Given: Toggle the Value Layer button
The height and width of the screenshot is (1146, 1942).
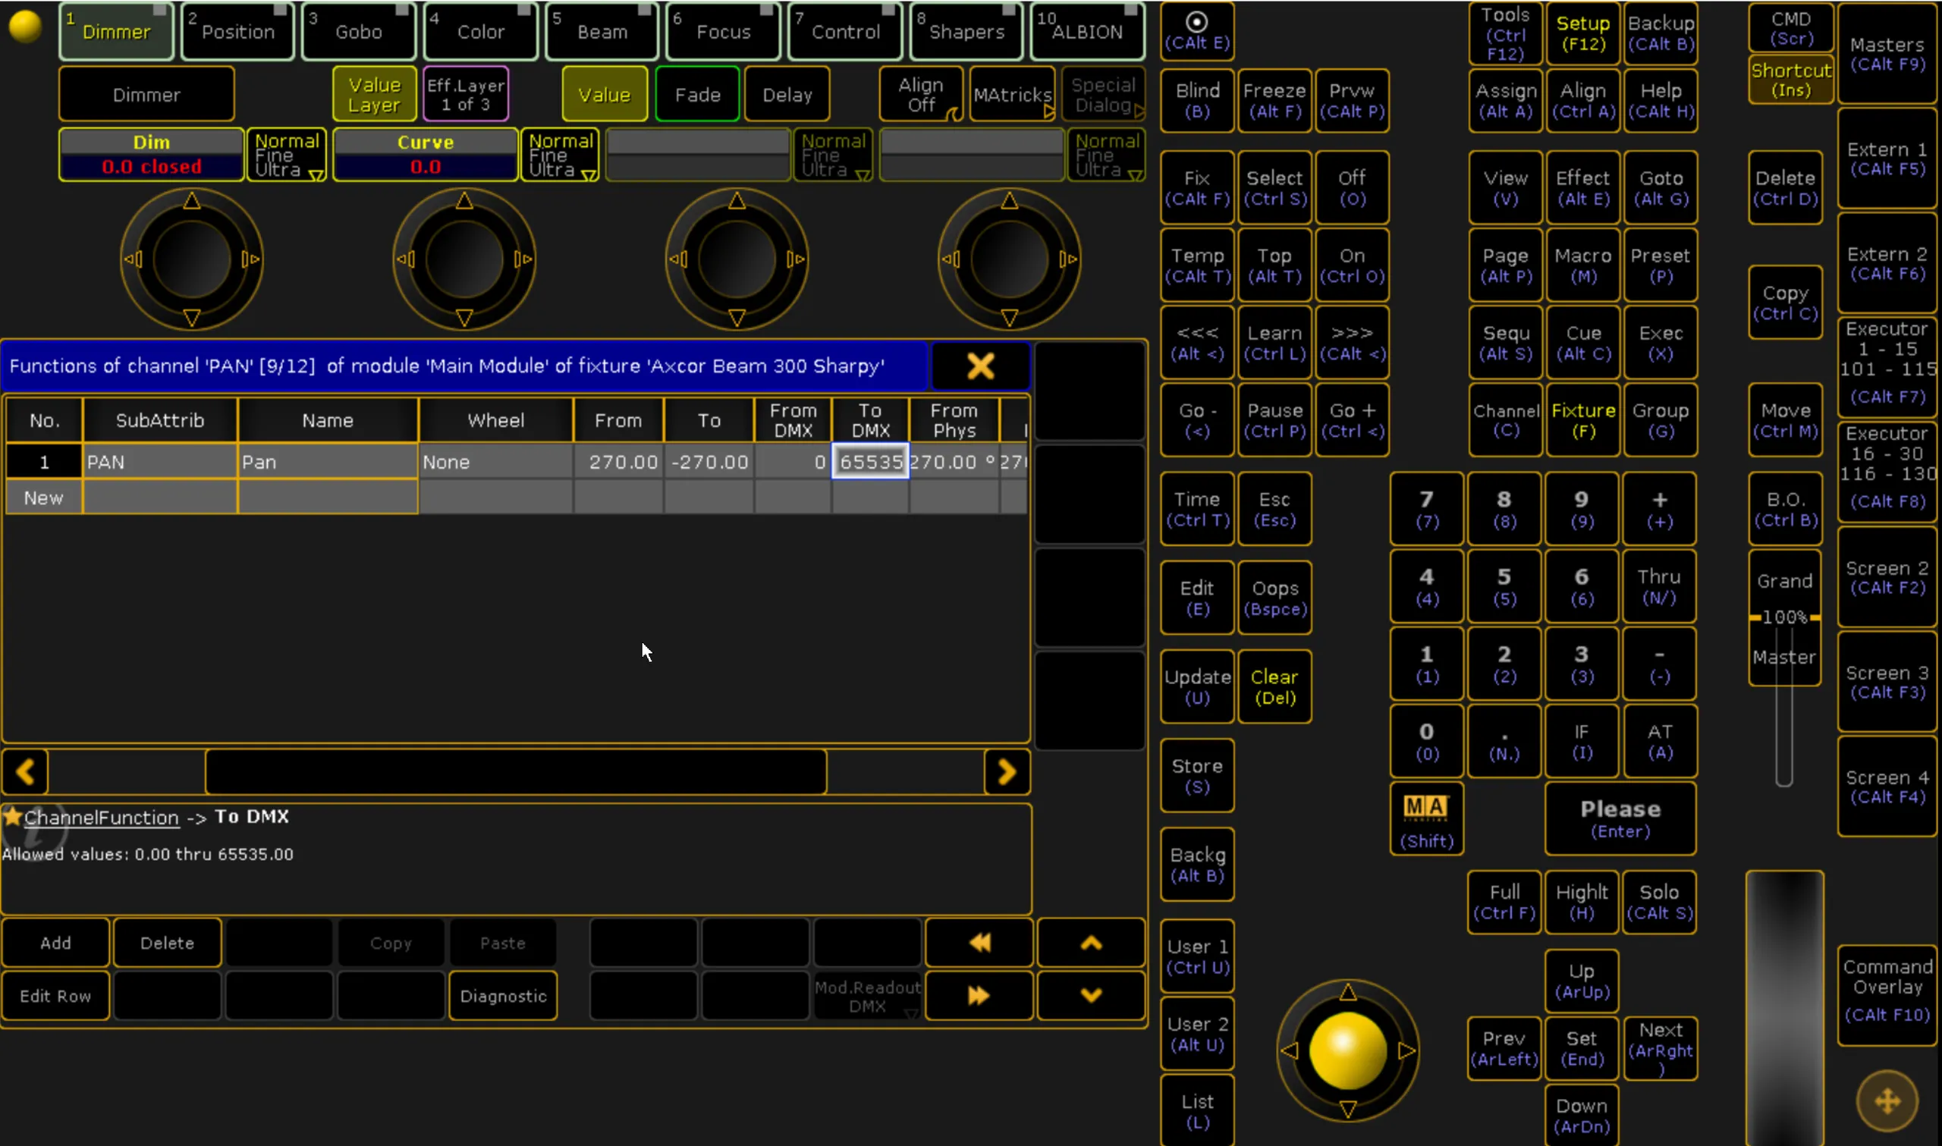Looking at the screenshot, I should tap(375, 94).
